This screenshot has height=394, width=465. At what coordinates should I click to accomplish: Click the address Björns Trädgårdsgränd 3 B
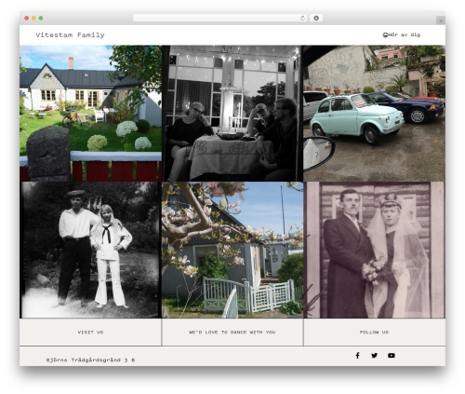click(x=90, y=360)
